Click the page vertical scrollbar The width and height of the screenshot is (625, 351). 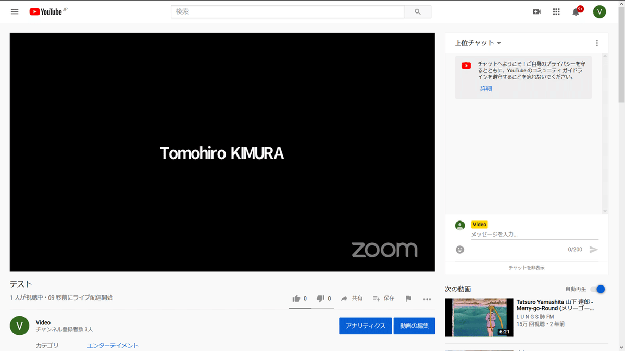[x=621, y=55]
